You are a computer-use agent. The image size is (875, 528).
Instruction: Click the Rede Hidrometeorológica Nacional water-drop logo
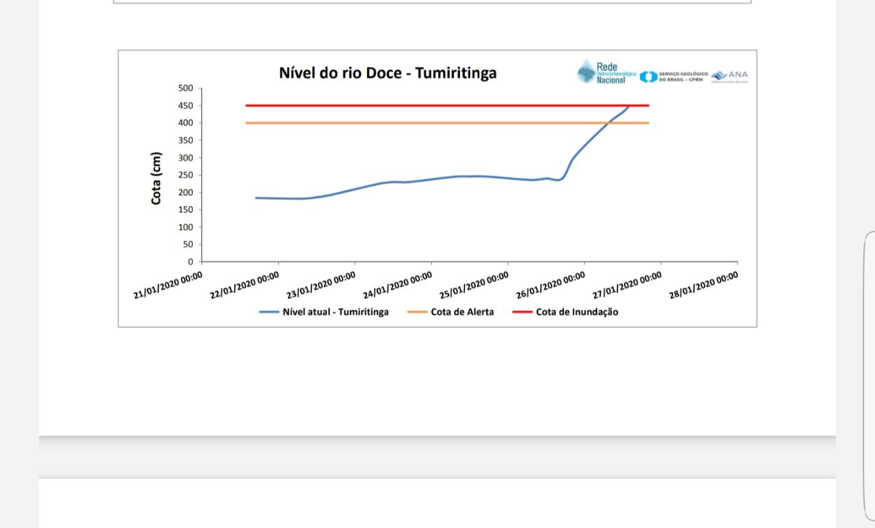click(587, 71)
